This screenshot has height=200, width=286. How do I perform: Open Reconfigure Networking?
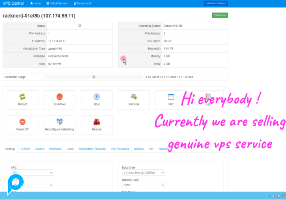[60, 122]
